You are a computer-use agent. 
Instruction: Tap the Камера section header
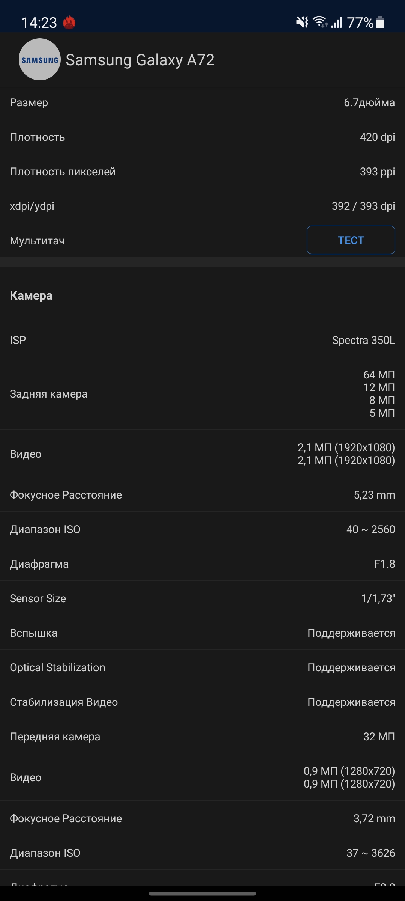pyautogui.click(x=31, y=295)
